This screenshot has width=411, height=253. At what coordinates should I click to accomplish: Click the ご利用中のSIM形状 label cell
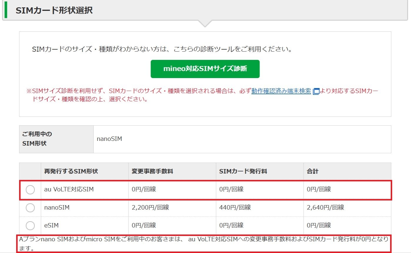(x=37, y=139)
